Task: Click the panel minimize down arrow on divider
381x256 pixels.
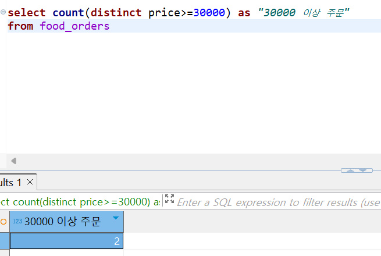Action: click(363, 170)
